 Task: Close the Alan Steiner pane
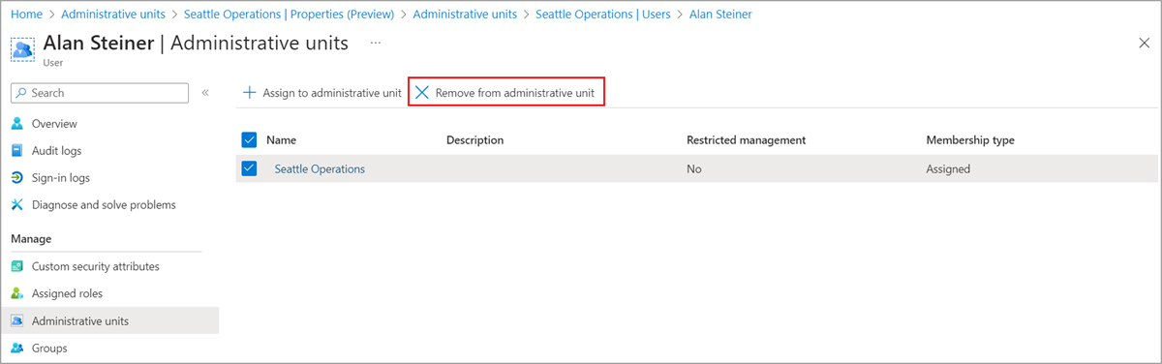point(1144,44)
